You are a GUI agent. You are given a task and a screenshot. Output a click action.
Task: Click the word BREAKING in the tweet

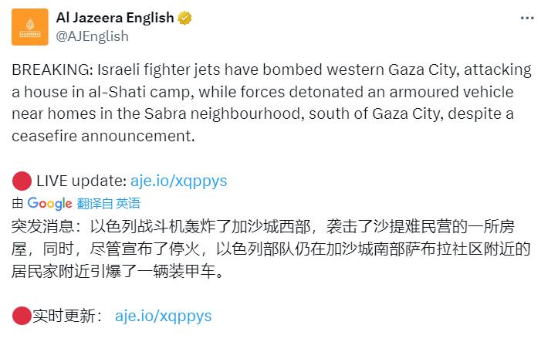(49, 69)
